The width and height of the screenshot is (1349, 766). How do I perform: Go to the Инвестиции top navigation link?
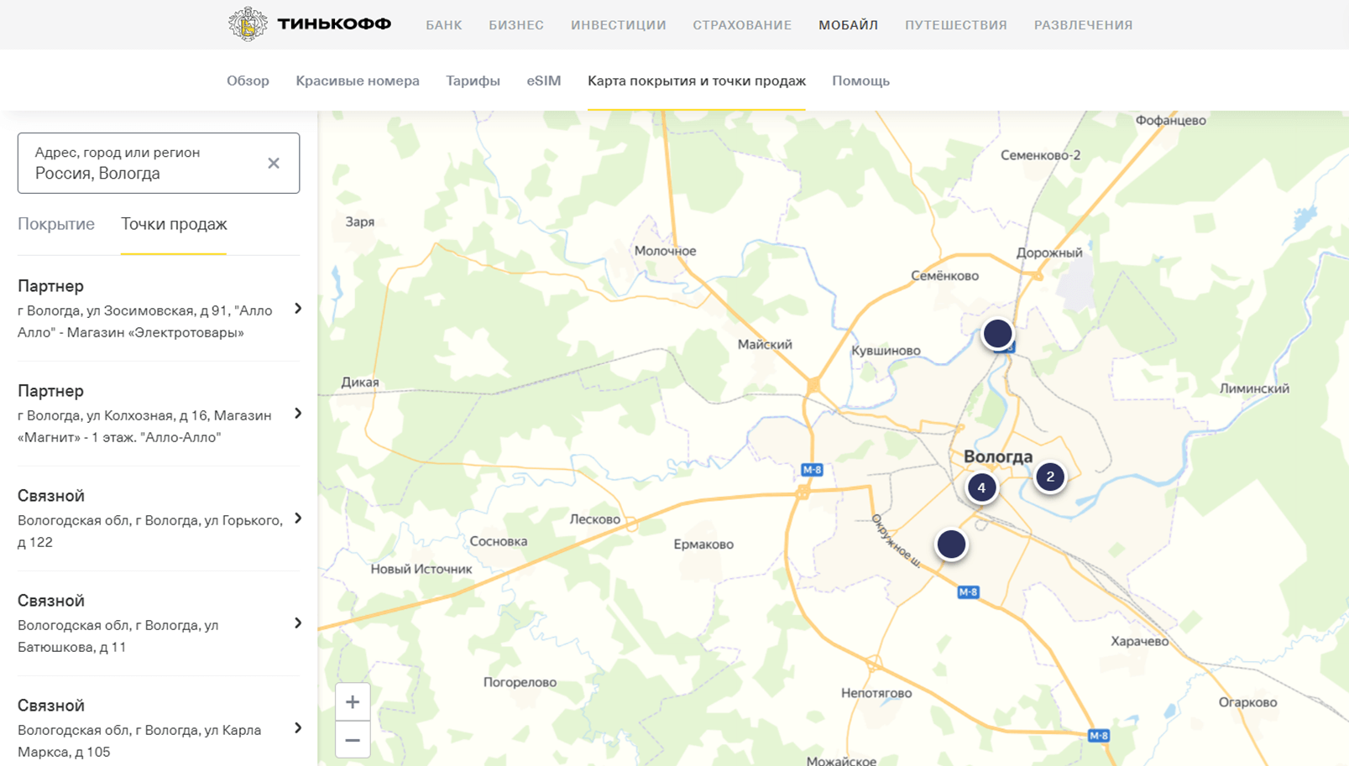click(x=619, y=25)
